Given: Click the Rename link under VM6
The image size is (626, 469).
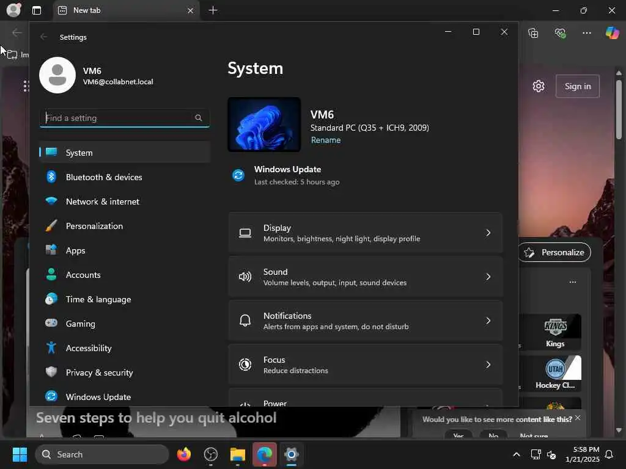Looking at the screenshot, I should (326, 140).
